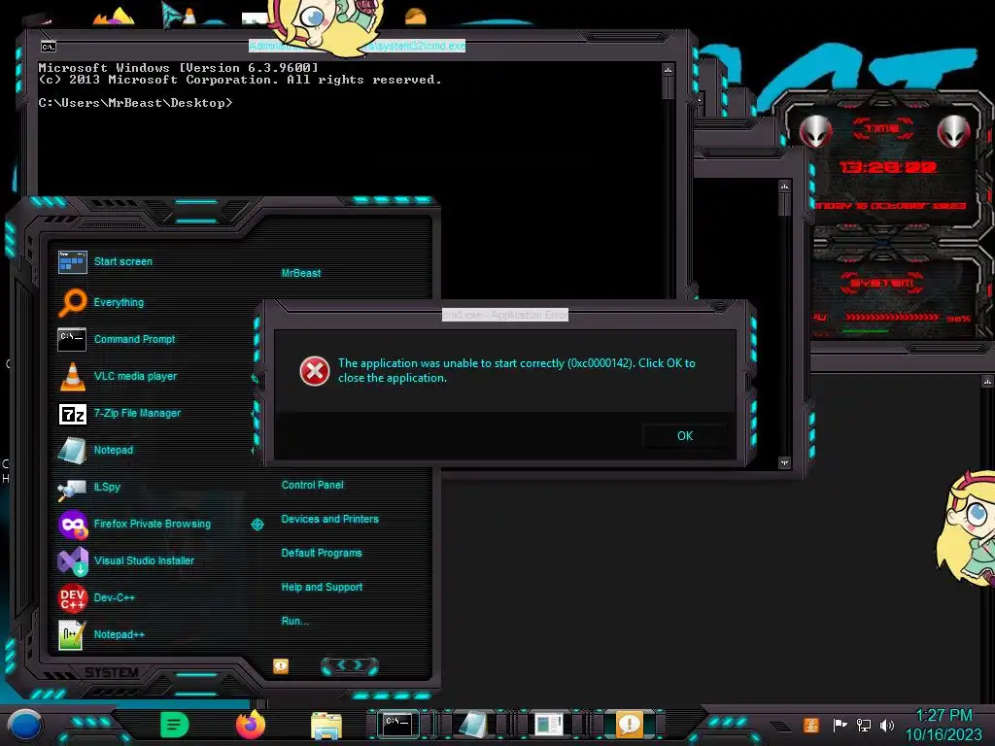The width and height of the screenshot is (995, 746).
Task: Click the command line at C:\Users\MrBeast\Desktop>
Action: pyautogui.click(x=135, y=103)
